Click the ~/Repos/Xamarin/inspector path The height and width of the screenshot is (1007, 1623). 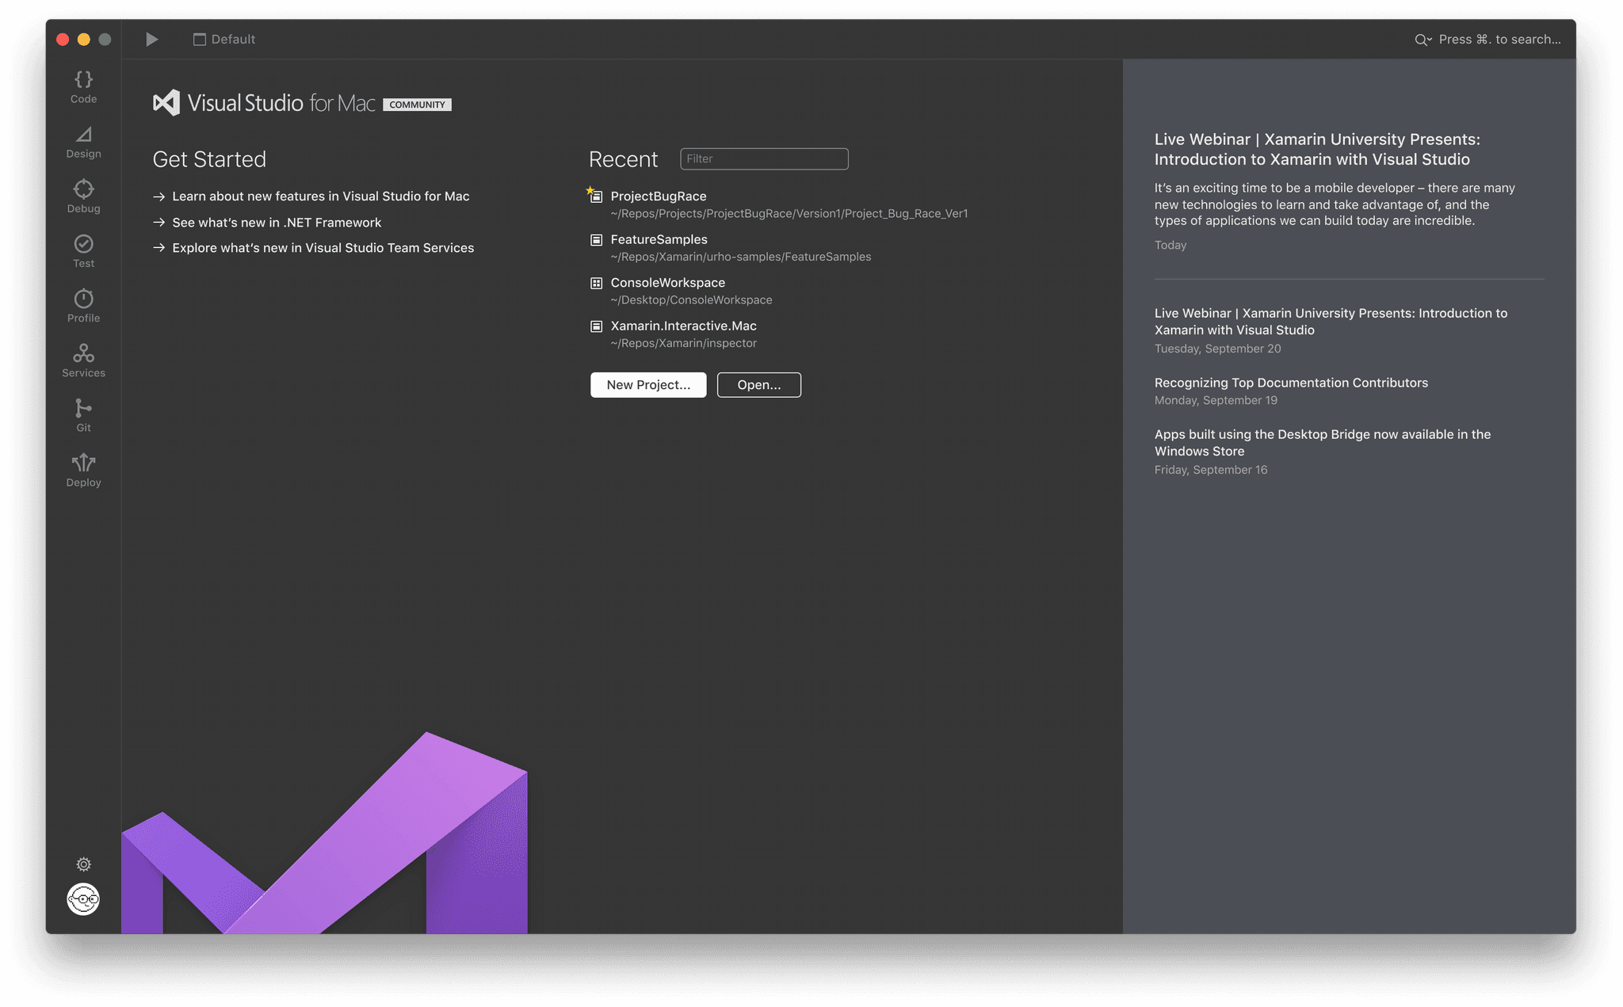click(683, 343)
